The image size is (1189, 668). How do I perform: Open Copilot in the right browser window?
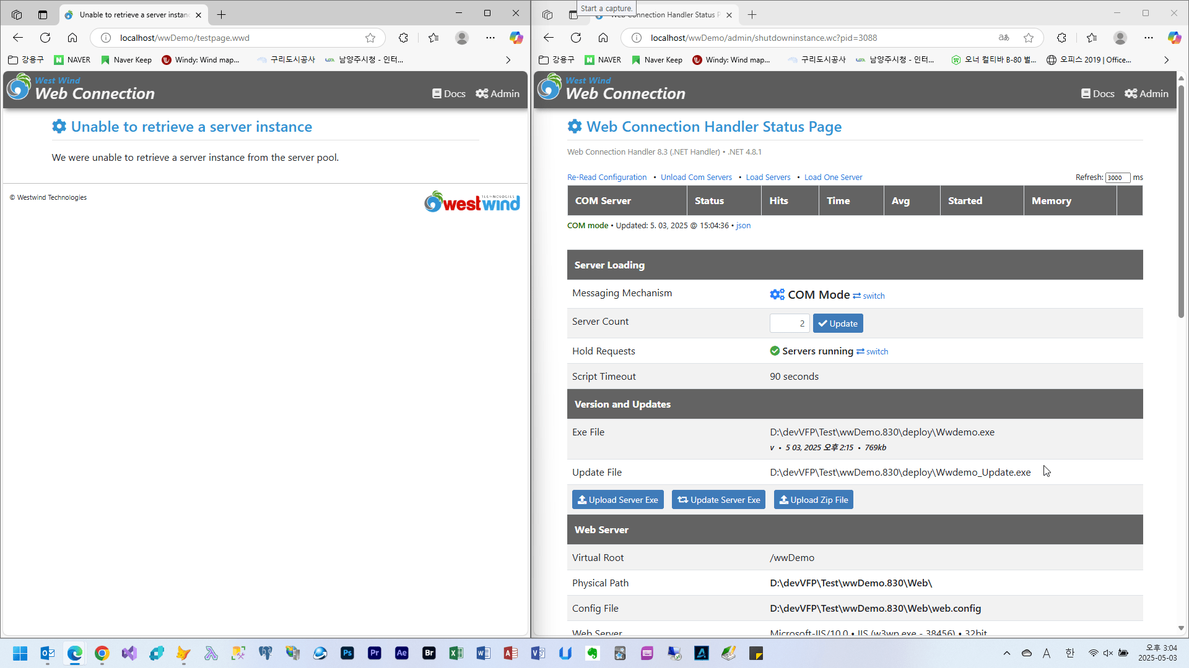point(1174,38)
